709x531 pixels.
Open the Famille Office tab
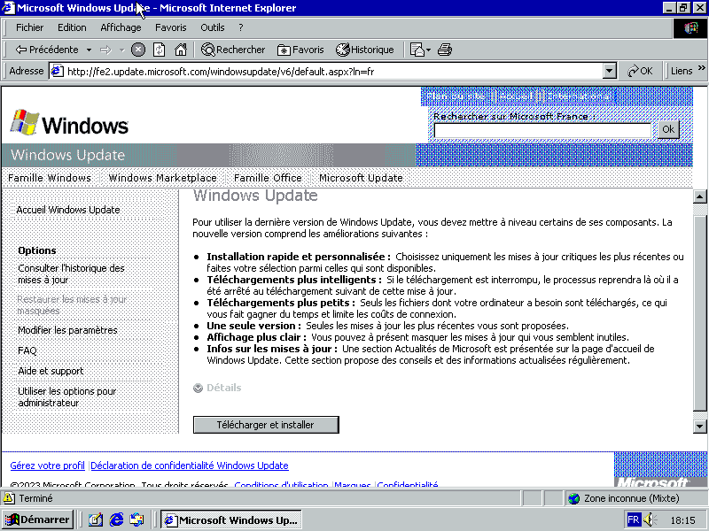click(x=268, y=178)
